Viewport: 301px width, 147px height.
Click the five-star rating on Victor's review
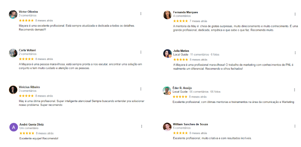[x=26, y=21]
